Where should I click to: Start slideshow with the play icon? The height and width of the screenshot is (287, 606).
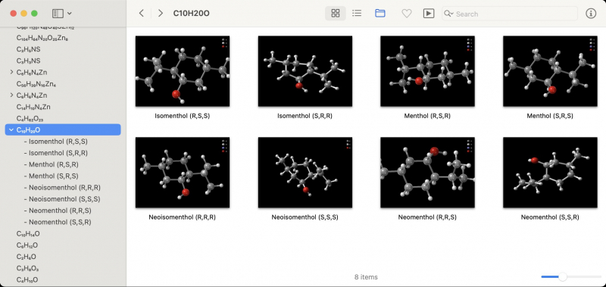[x=428, y=14]
